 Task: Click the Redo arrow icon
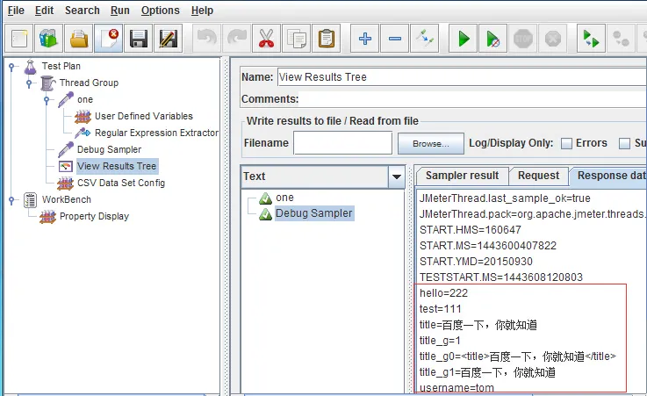[236, 39]
